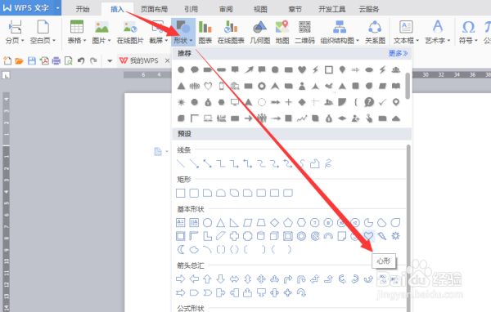Select the oval shape in 基本形状
Image resolution: width=491 pixels, height=312 pixels.
[x=207, y=223]
